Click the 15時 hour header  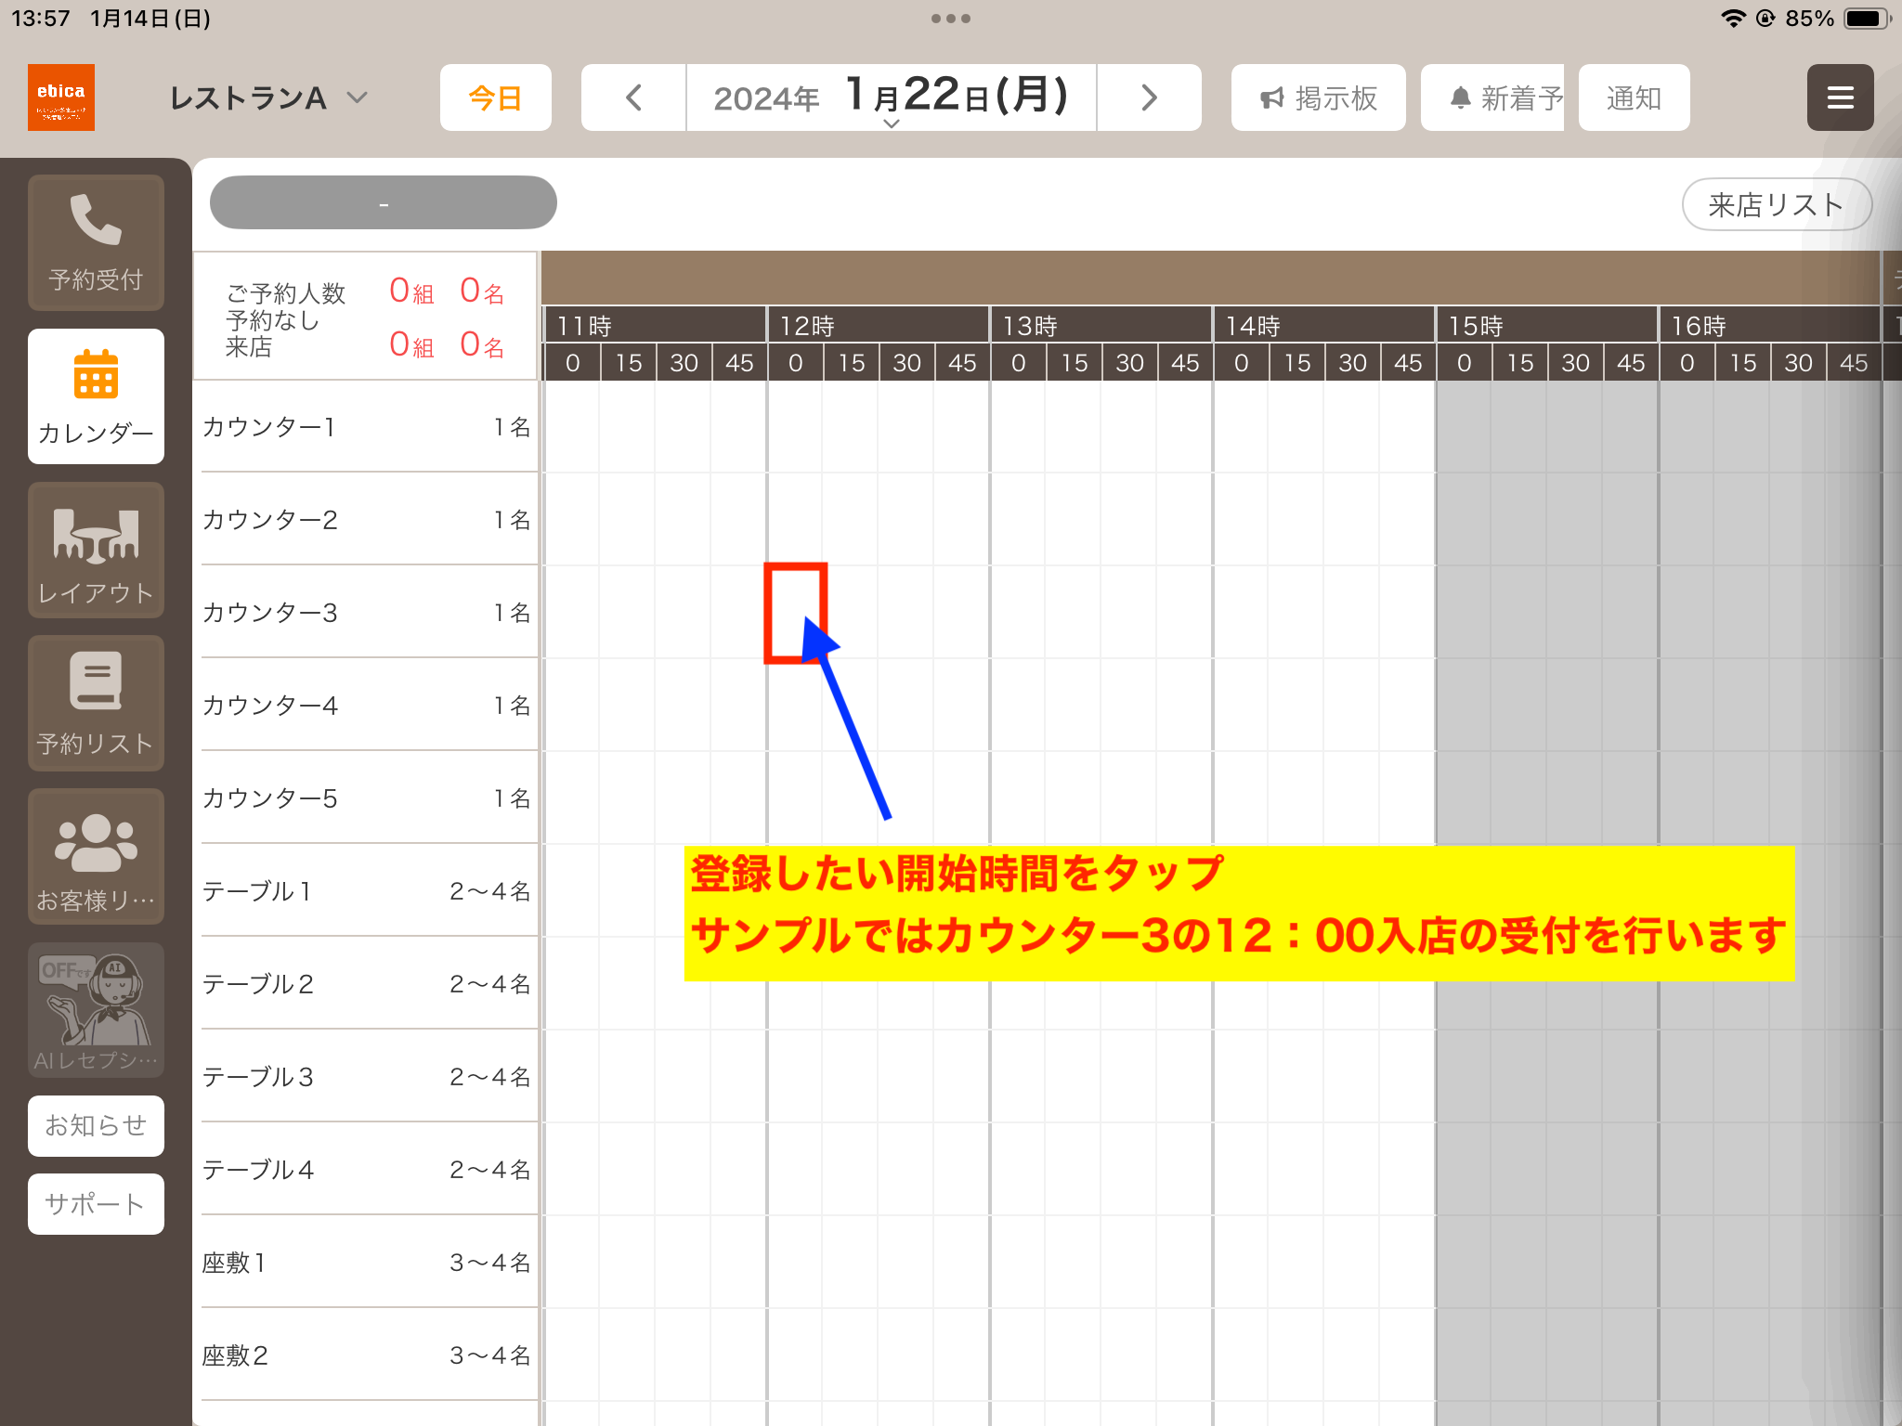click(1547, 326)
